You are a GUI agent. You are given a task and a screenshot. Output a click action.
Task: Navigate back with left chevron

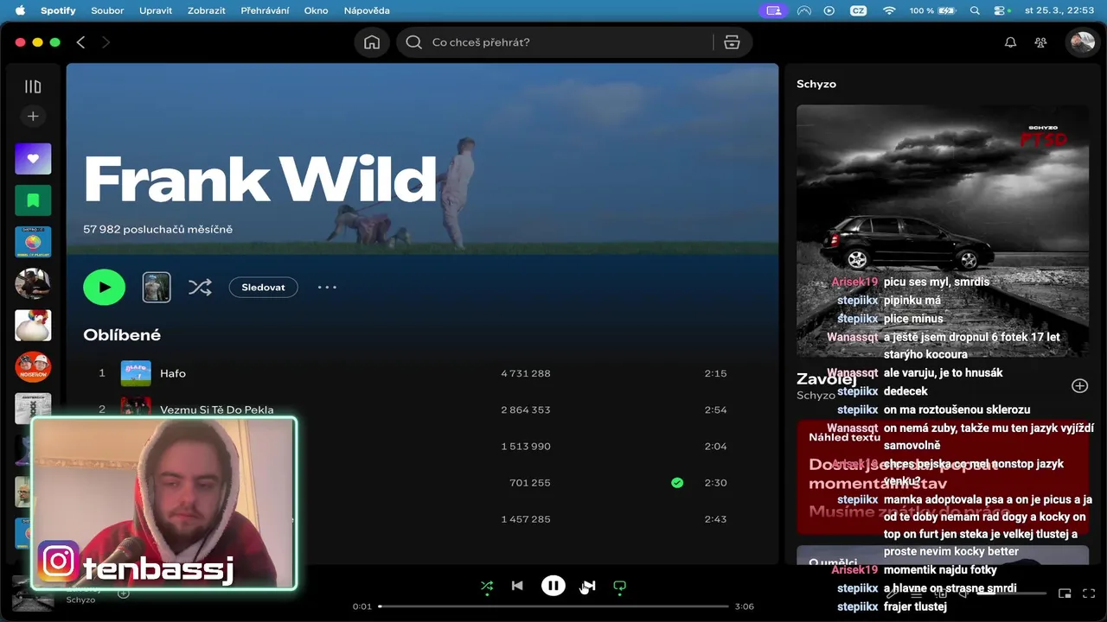click(80, 42)
